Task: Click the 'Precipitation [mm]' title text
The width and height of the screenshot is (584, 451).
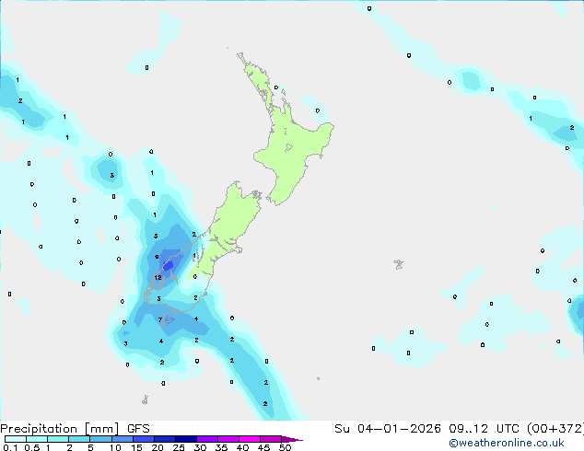Action: coord(60,429)
